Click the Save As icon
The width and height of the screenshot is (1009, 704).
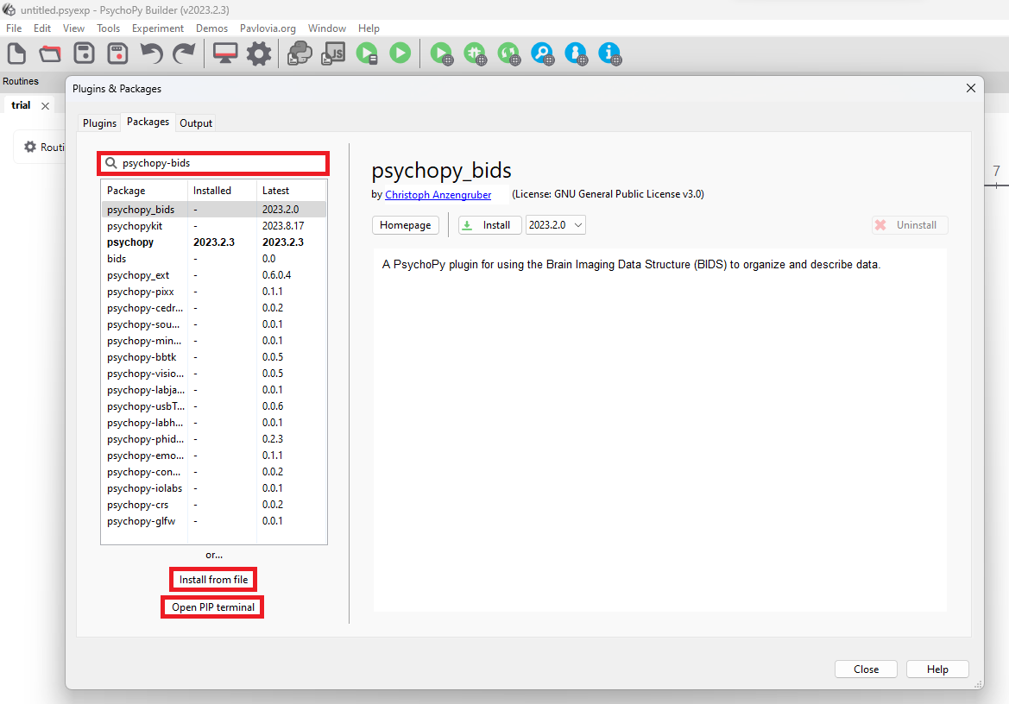[117, 53]
